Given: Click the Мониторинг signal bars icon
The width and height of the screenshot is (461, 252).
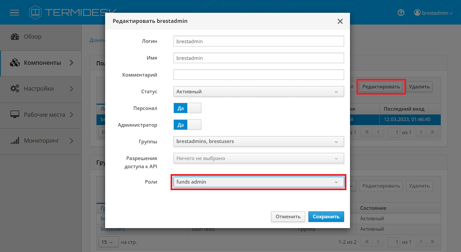Looking at the screenshot, I should click(15, 141).
